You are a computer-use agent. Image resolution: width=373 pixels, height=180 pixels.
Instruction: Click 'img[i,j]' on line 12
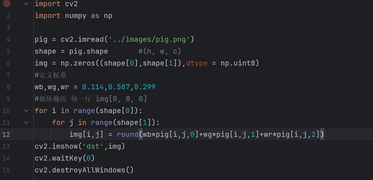pos(86,135)
